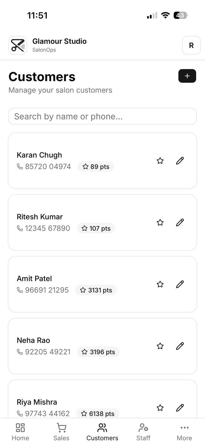
Task: Expand the More menu tab
Action: click(x=184, y=432)
